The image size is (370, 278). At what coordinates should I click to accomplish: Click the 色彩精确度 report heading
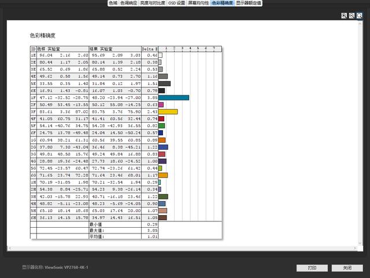pos(43,36)
